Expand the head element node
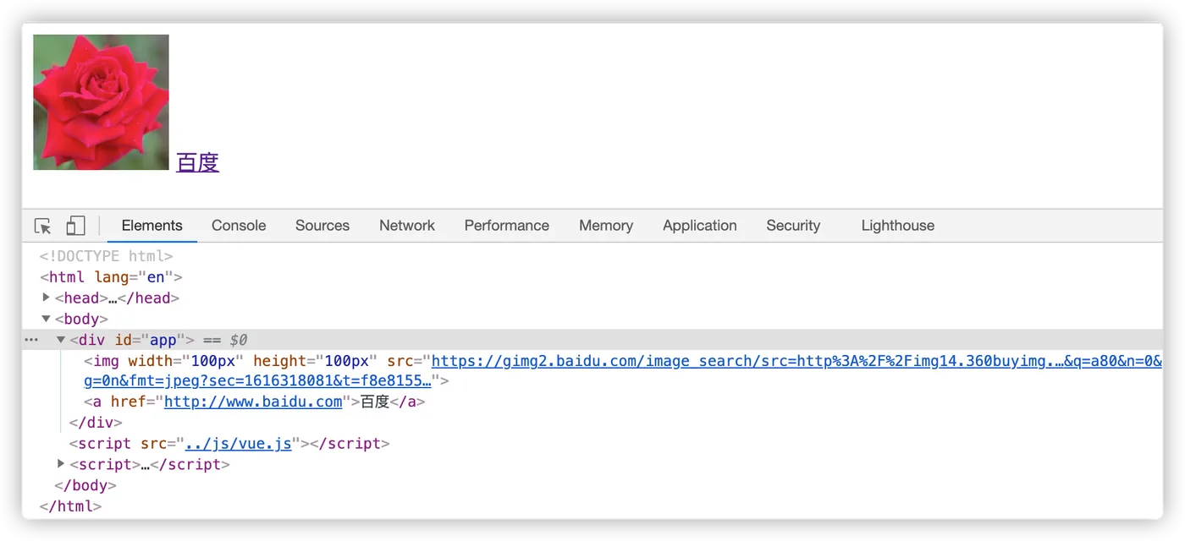1185x541 pixels. pyautogui.click(x=47, y=298)
